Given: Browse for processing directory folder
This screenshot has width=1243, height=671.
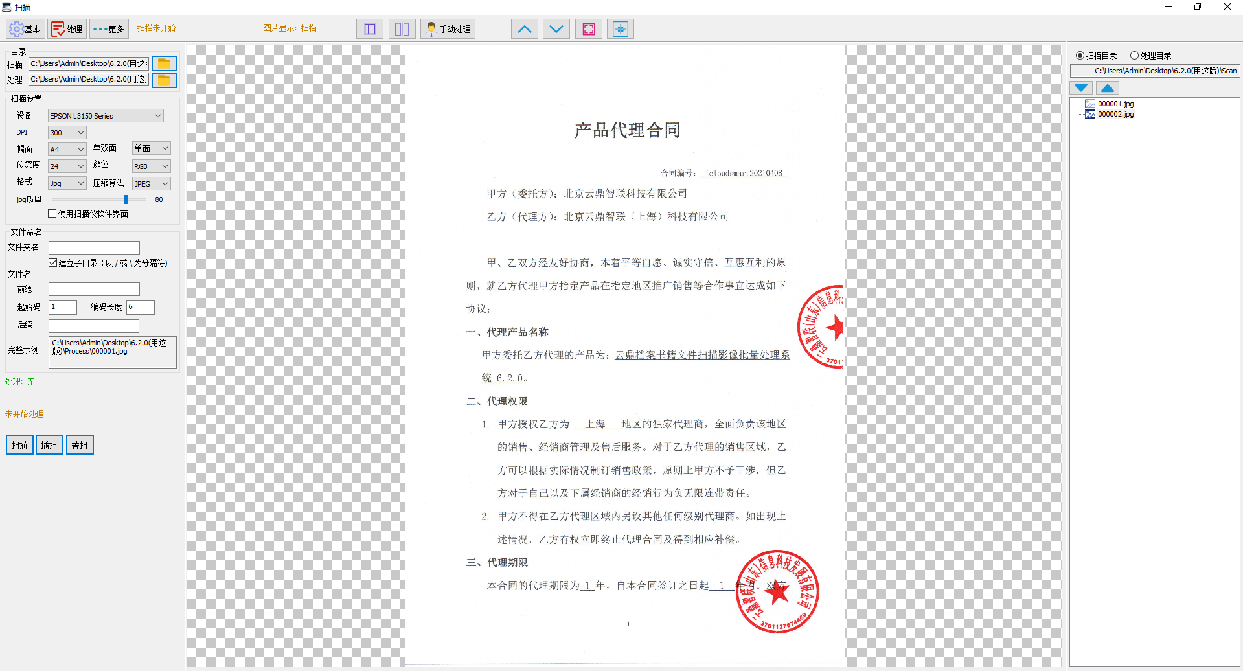Looking at the screenshot, I should [x=164, y=80].
